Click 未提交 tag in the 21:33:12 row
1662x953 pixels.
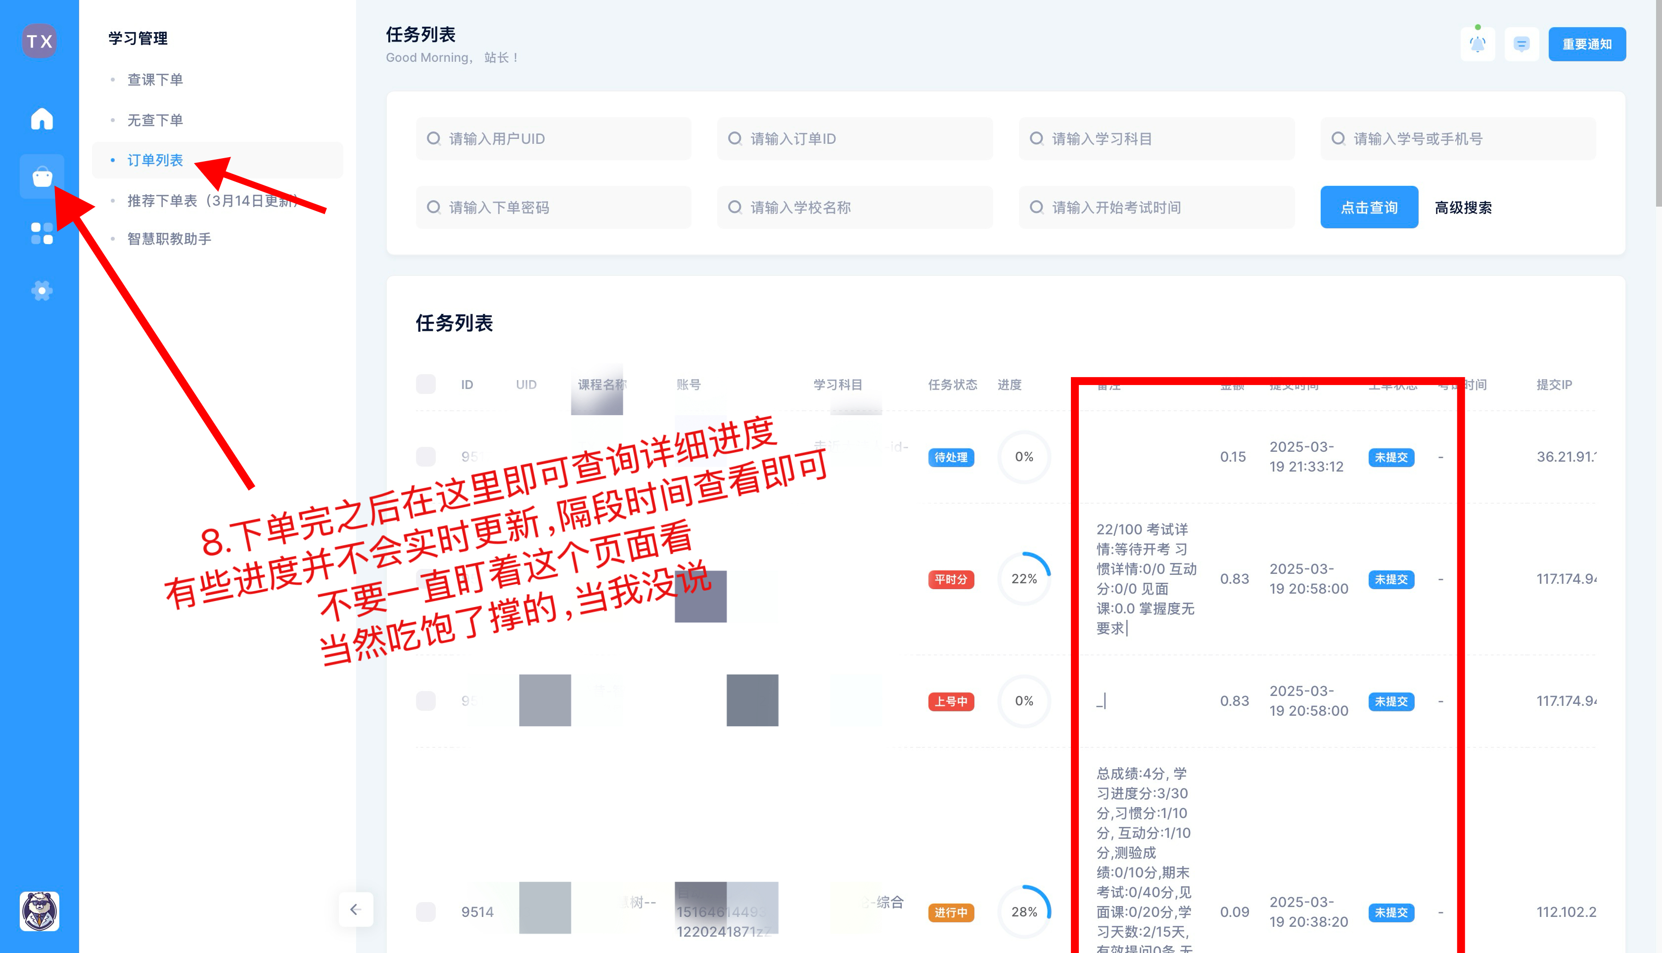tap(1391, 457)
